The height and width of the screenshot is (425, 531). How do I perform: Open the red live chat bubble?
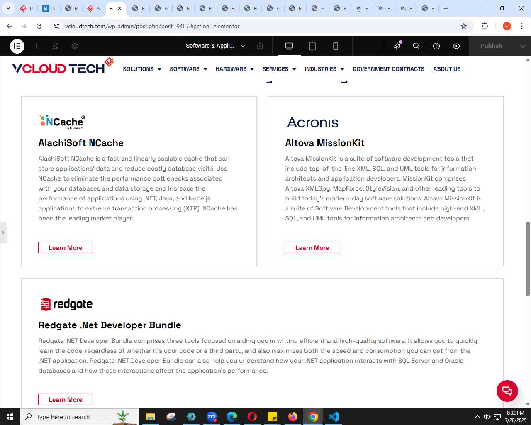pos(507,391)
